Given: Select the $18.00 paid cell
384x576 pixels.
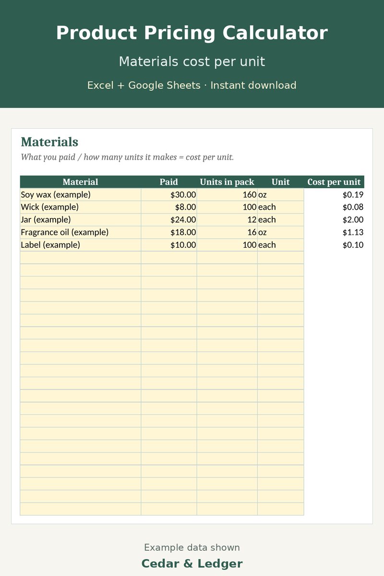Looking at the screenshot, I should click(x=169, y=232).
